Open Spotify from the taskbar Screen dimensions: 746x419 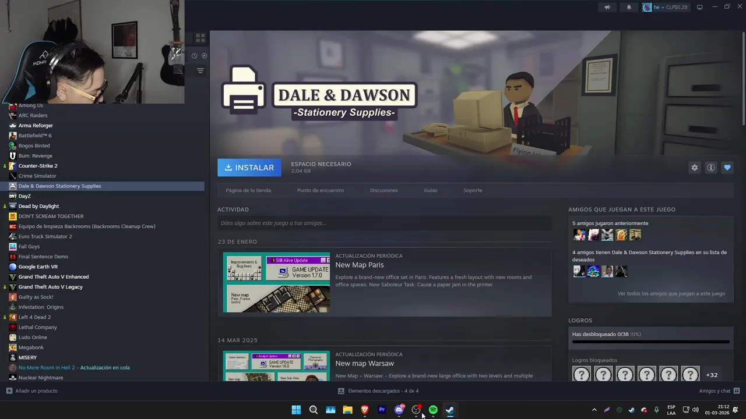pos(433,410)
